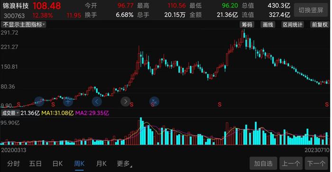This screenshot has width=332, height=172.
Task: Click the stock code 300763
Action: (14, 16)
